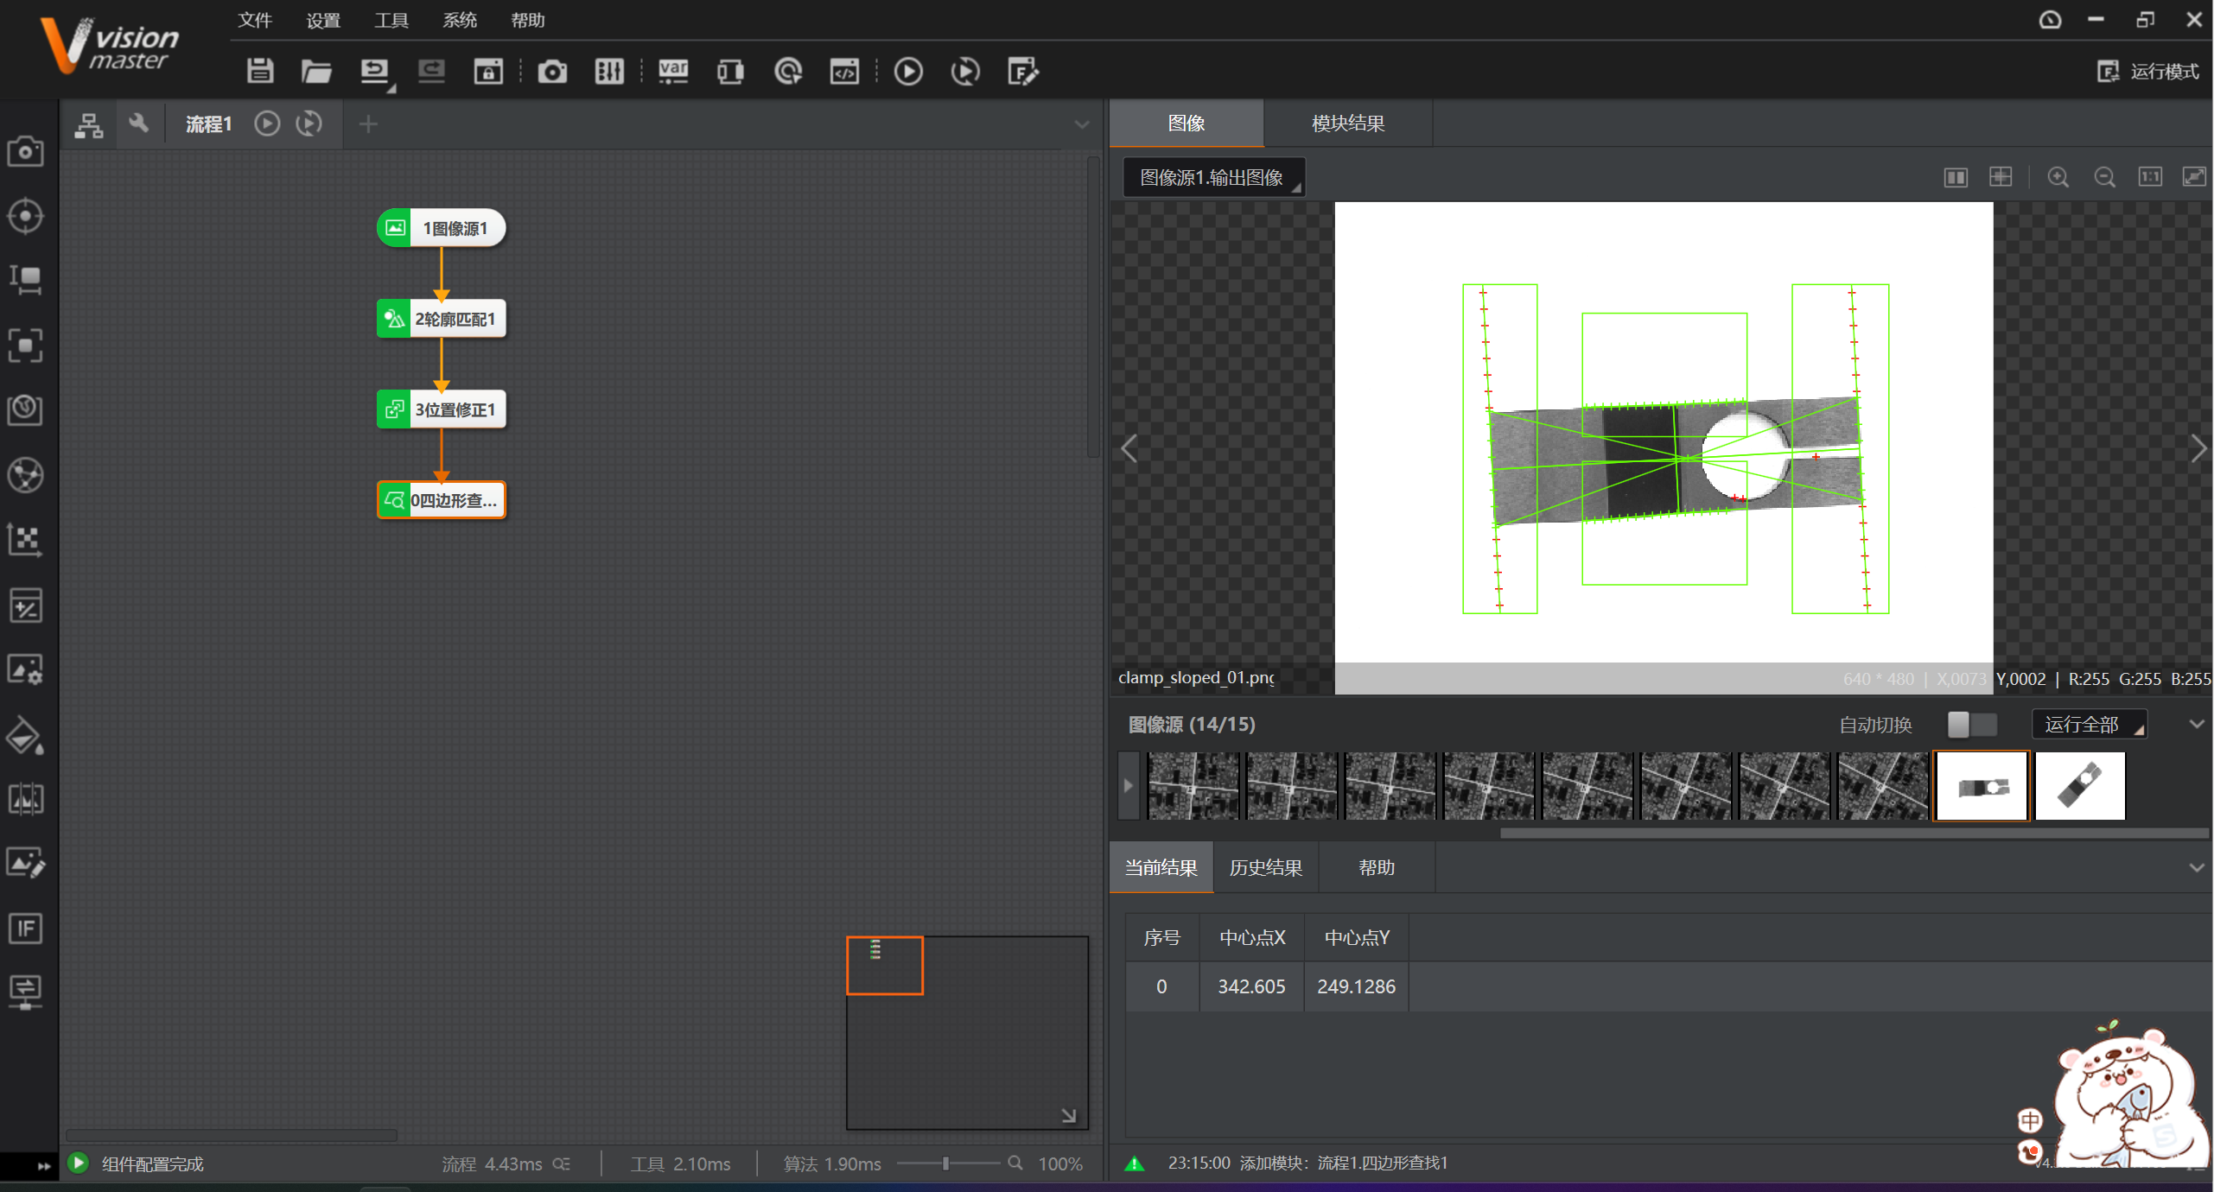Open the 图像源1.输出图像 dropdown
Image resolution: width=2214 pixels, height=1192 pixels.
(x=1212, y=177)
